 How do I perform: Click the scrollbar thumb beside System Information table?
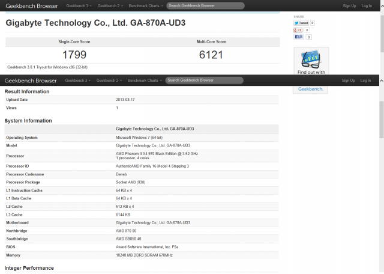point(382,120)
